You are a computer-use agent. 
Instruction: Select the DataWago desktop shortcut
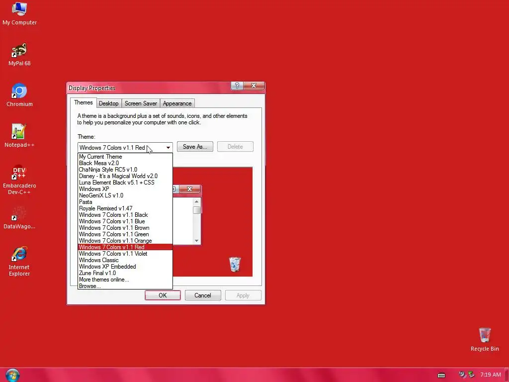(19, 218)
